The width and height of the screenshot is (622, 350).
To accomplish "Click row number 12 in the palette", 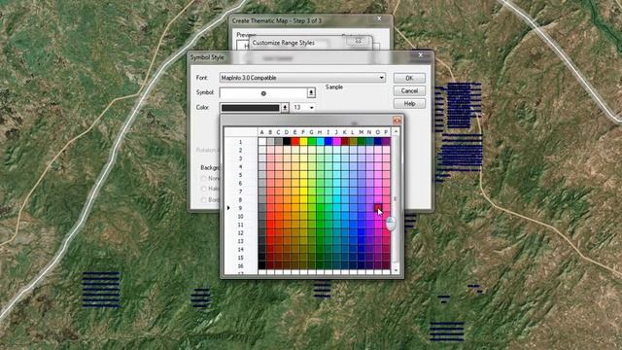I will [x=240, y=233].
